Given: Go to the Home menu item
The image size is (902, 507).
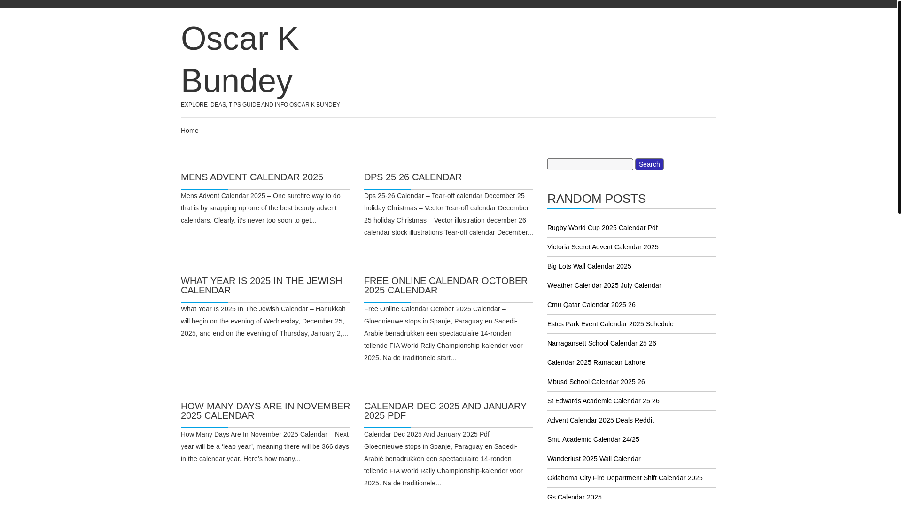Looking at the screenshot, I should click(x=190, y=131).
